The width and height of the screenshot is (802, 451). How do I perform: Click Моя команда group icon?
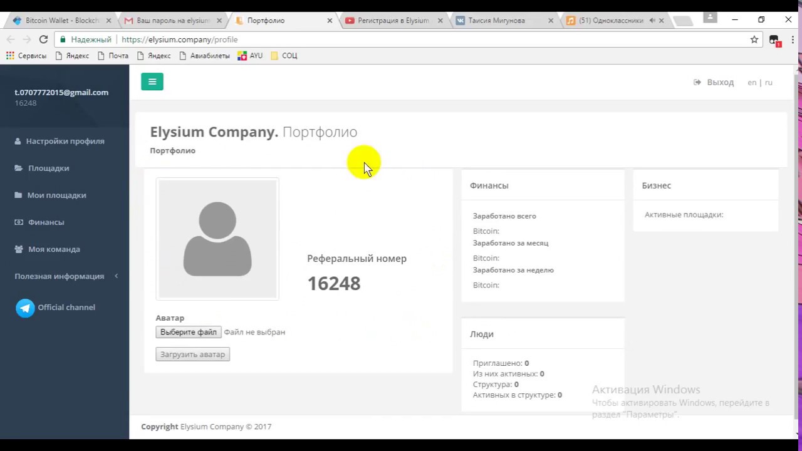point(19,249)
